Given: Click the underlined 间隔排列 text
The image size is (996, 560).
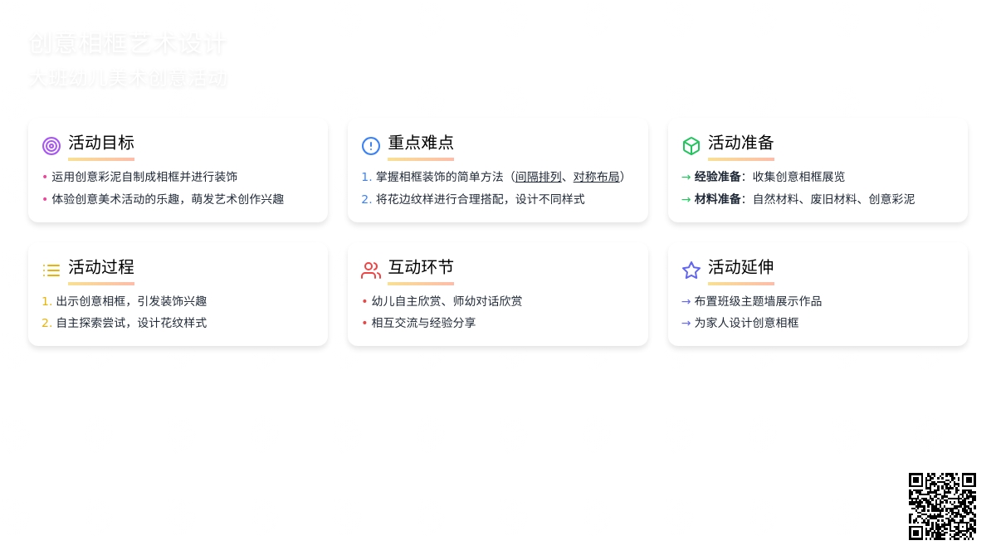Looking at the screenshot, I should point(538,177).
